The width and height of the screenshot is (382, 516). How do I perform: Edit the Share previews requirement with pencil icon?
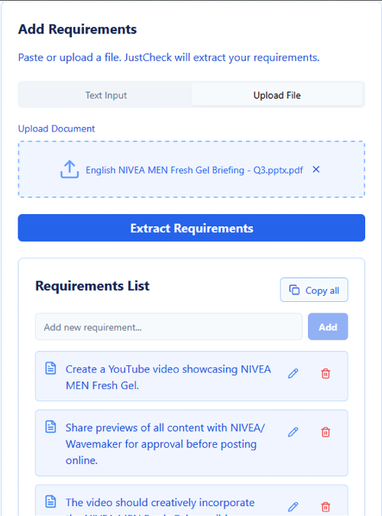[293, 432]
